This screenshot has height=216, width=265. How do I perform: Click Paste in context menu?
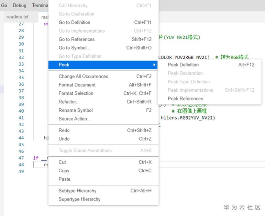103,179
